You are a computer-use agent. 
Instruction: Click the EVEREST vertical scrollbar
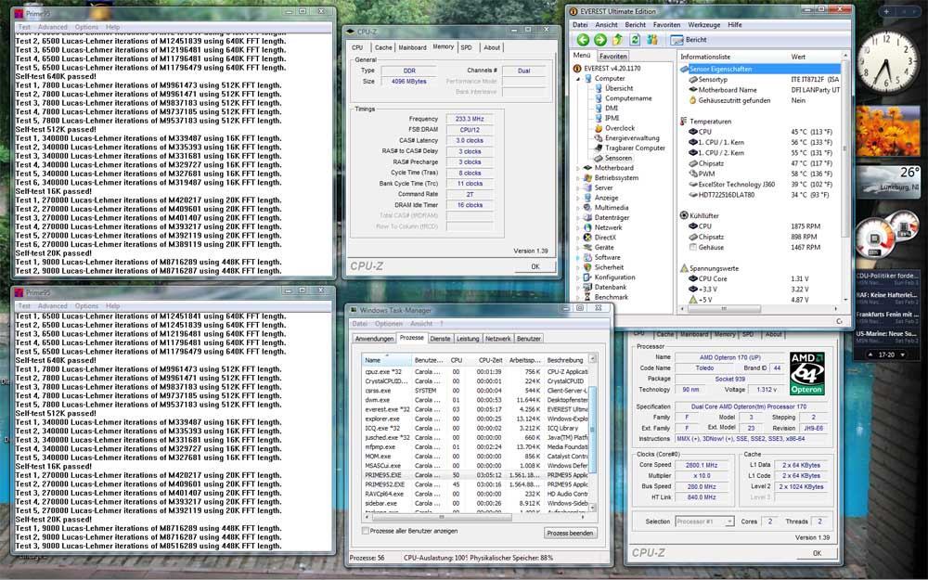844,177
